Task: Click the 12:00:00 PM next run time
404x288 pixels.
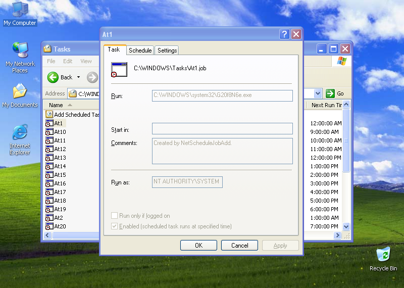Action: click(x=326, y=158)
